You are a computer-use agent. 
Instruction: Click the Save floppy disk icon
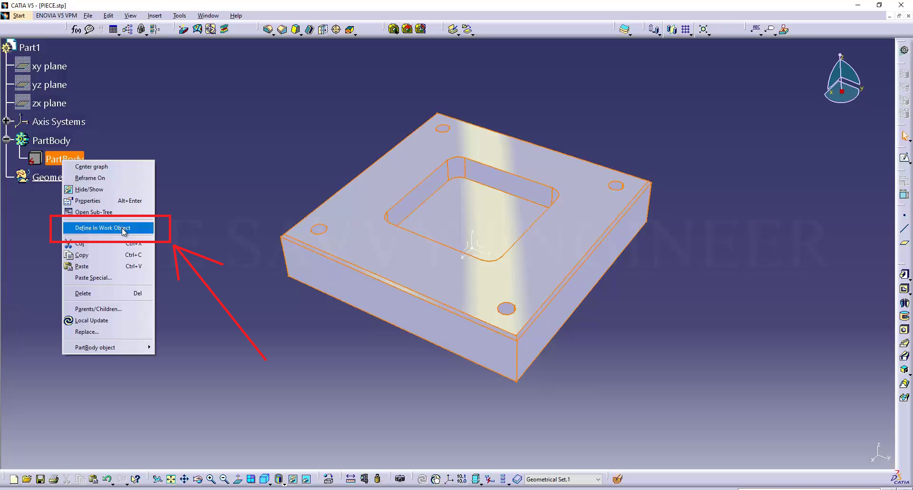coord(40,479)
